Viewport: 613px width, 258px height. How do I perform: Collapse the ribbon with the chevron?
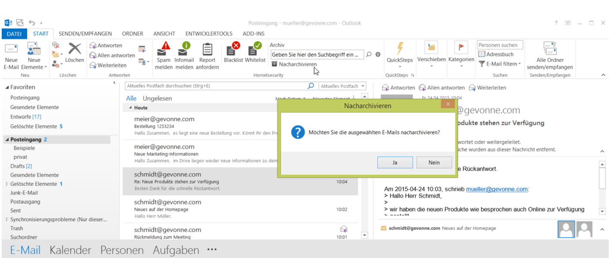point(603,75)
